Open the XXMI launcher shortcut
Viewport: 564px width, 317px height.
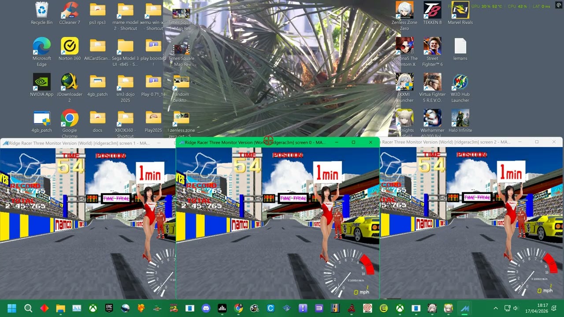coord(404,88)
